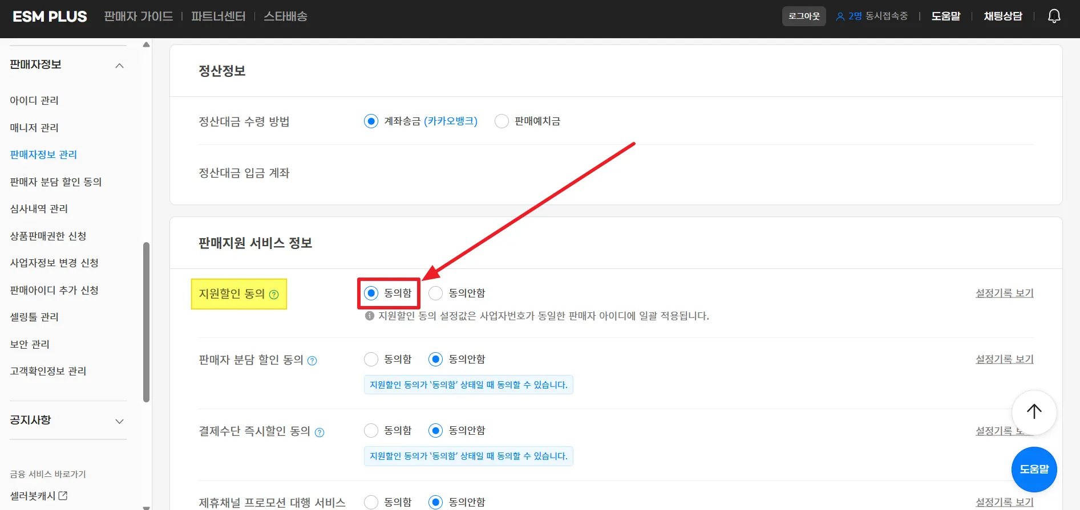Image resolution: width=1080 pixels, height=510 pixels.
Task: Open 고객확인정보 관리 sidebar item
Action: pos(48,371)
